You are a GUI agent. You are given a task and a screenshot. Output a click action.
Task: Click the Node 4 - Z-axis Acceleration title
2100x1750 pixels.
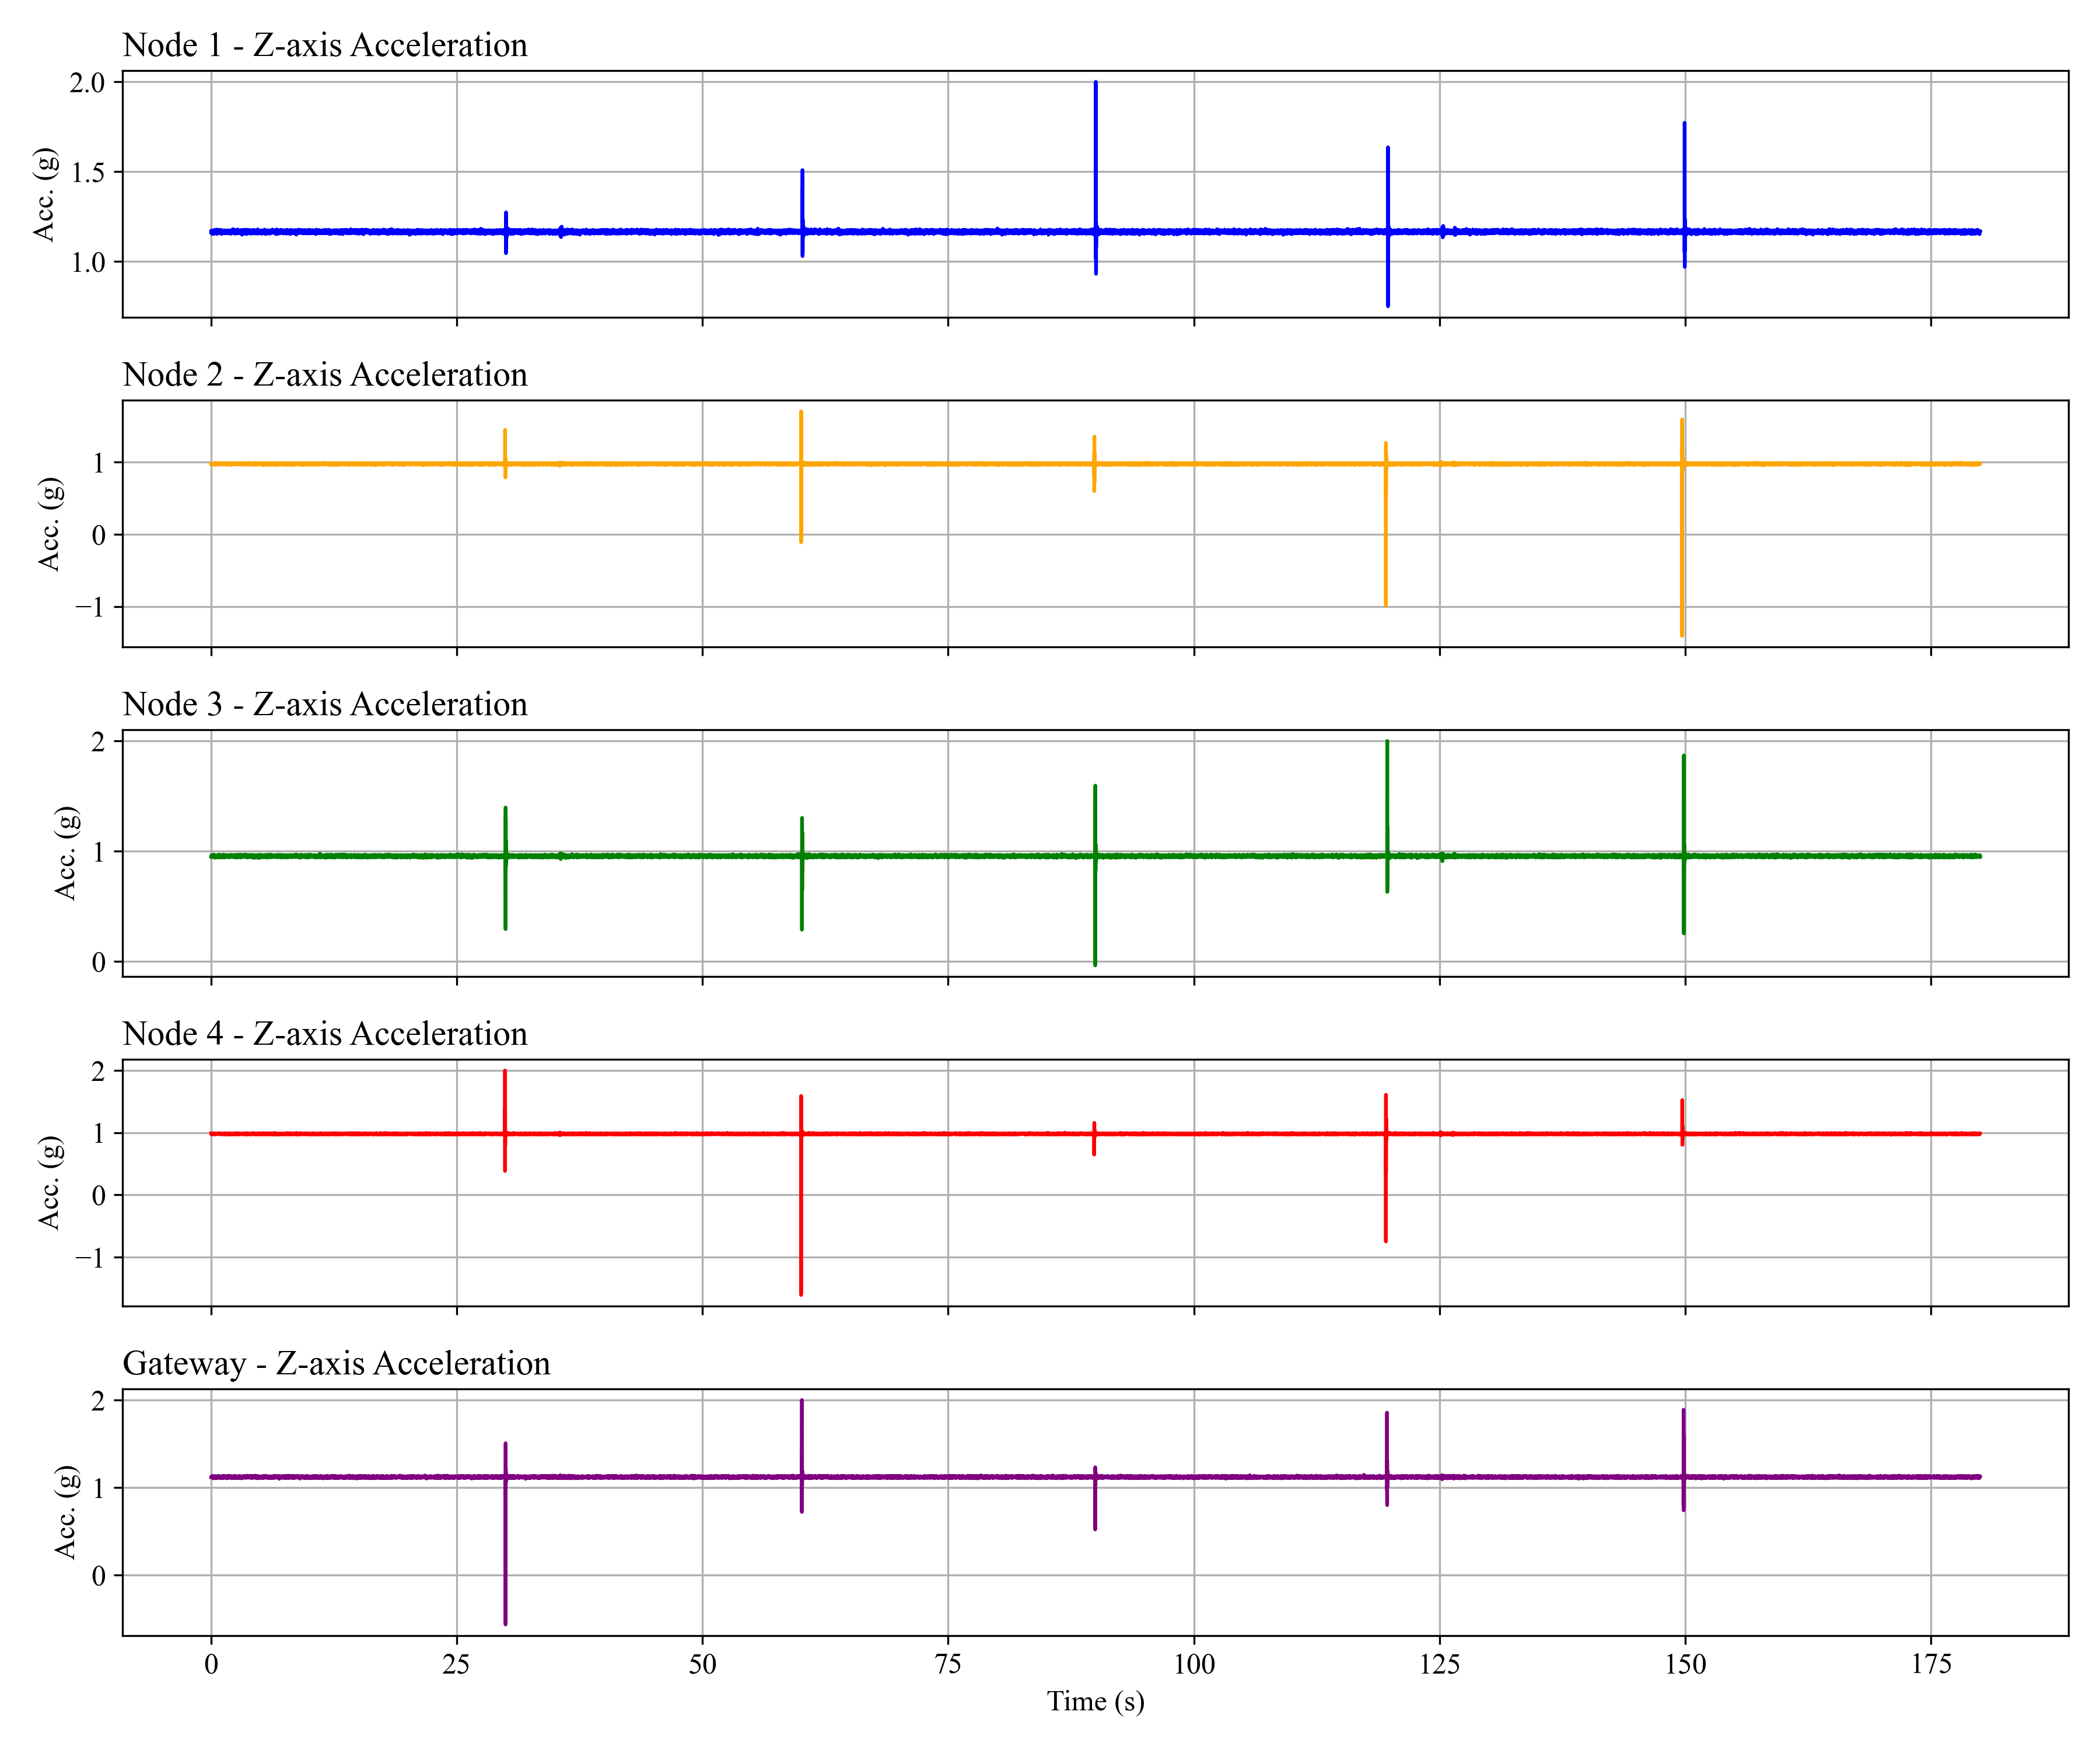(324, 1034)
